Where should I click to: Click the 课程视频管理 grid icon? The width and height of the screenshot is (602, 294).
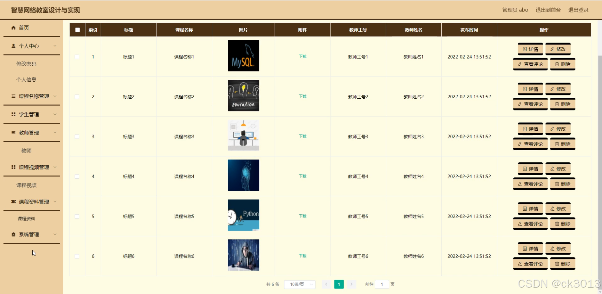pyautogui.click(x=13, y=167)
